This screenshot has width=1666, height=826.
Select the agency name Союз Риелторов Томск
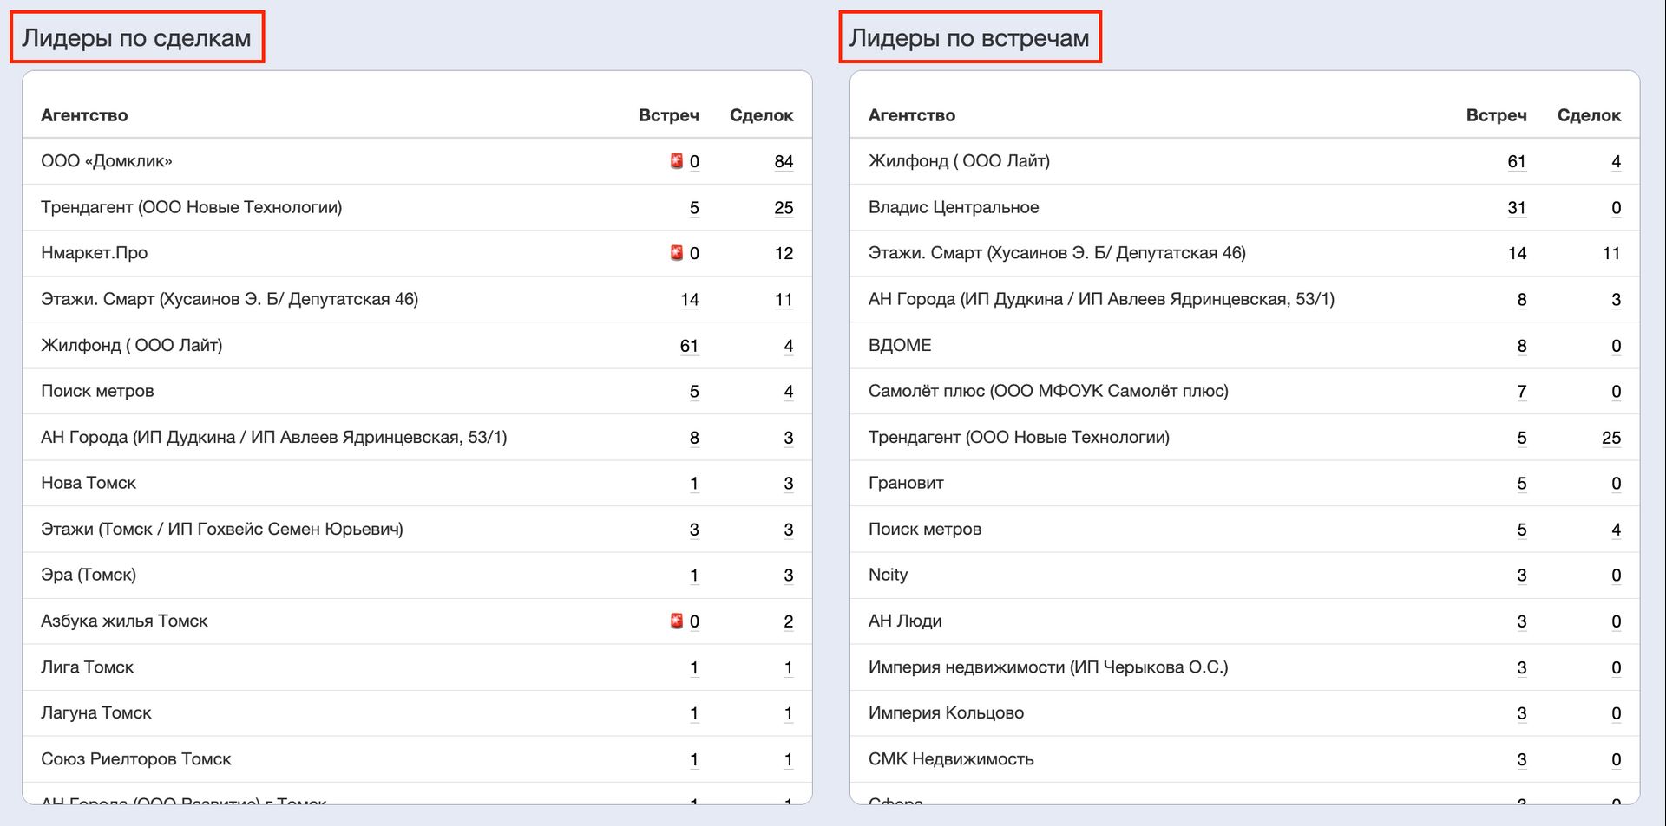136,759
